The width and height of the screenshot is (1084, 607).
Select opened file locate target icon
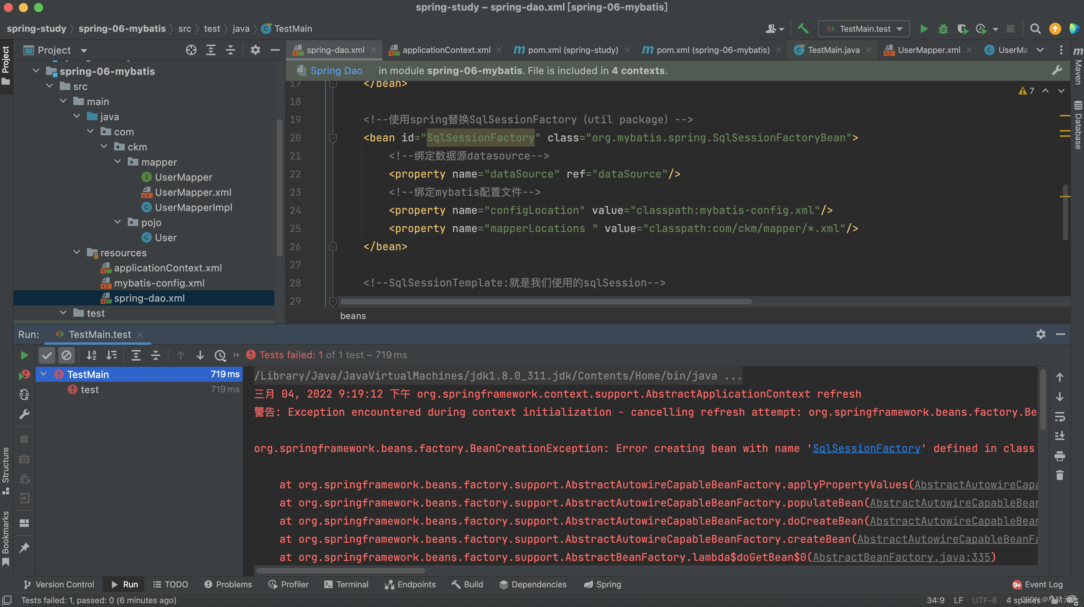191,50
